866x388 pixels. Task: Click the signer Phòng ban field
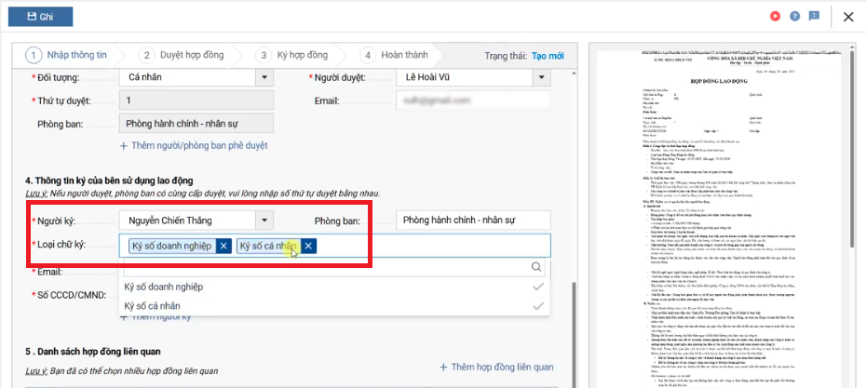[x=473, y=221]
